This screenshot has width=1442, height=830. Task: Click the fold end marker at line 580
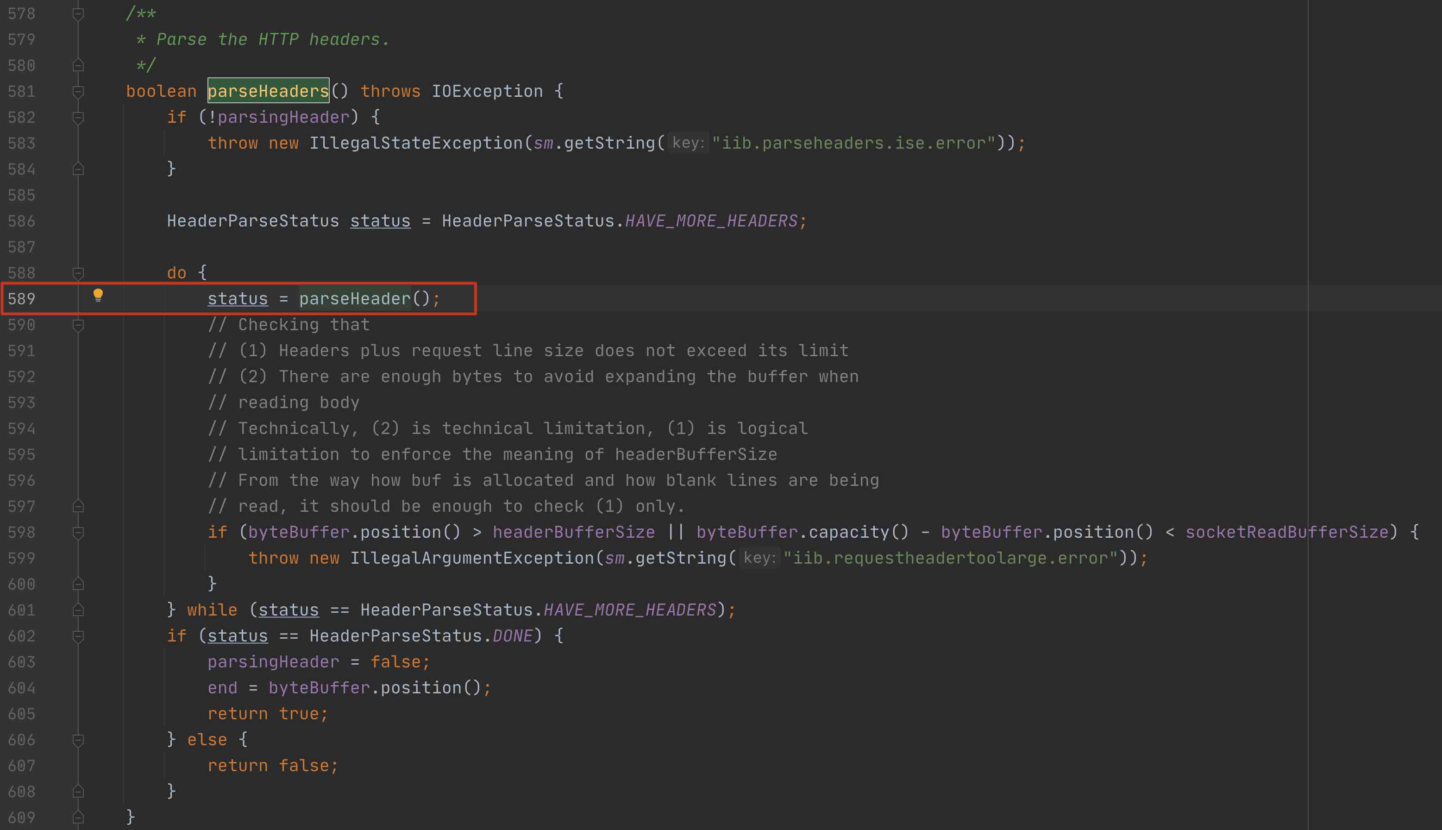point(79,66)
